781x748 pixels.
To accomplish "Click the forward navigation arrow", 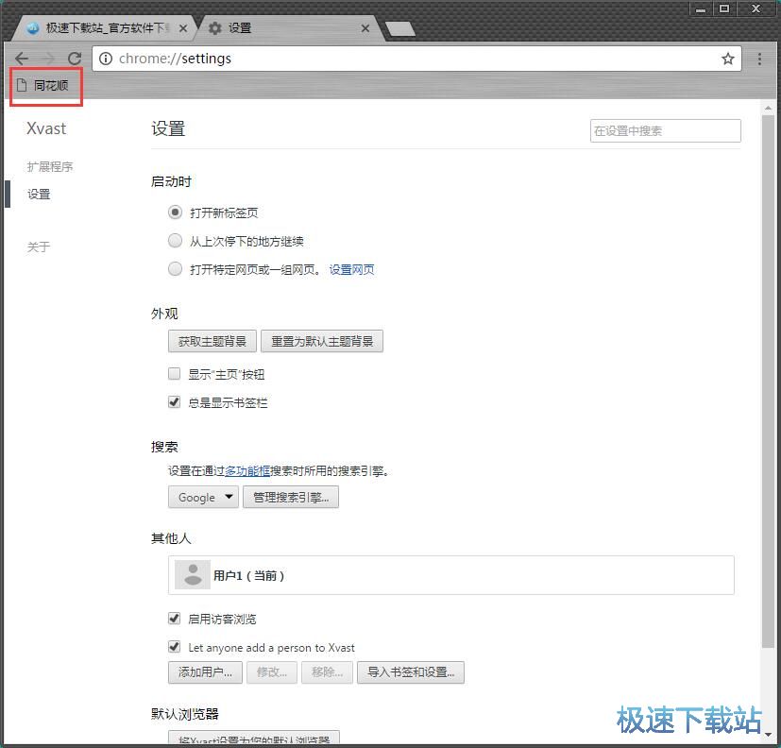I will click(48, 59).
